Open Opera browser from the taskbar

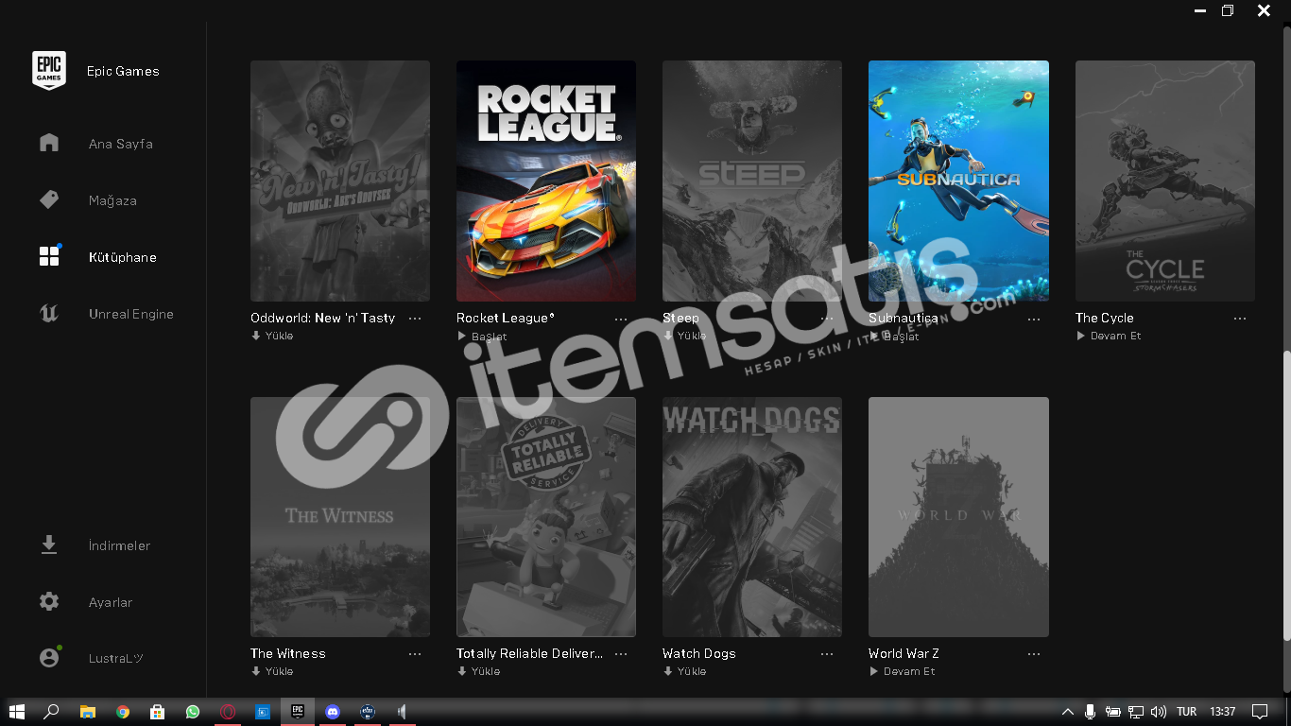pyautogui.click(x=228, y=712)
